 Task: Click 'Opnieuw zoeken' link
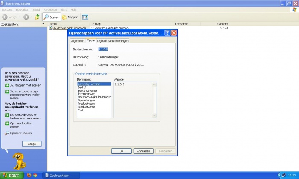18,133
